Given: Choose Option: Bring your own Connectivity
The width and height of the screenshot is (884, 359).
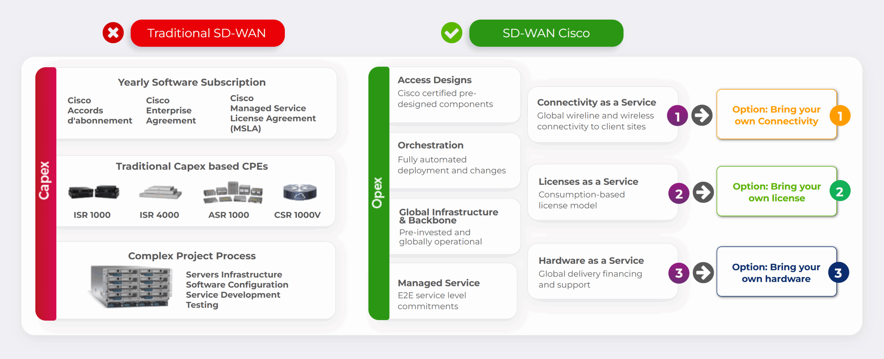Looking at the screenshot, I should coord(776,115).
